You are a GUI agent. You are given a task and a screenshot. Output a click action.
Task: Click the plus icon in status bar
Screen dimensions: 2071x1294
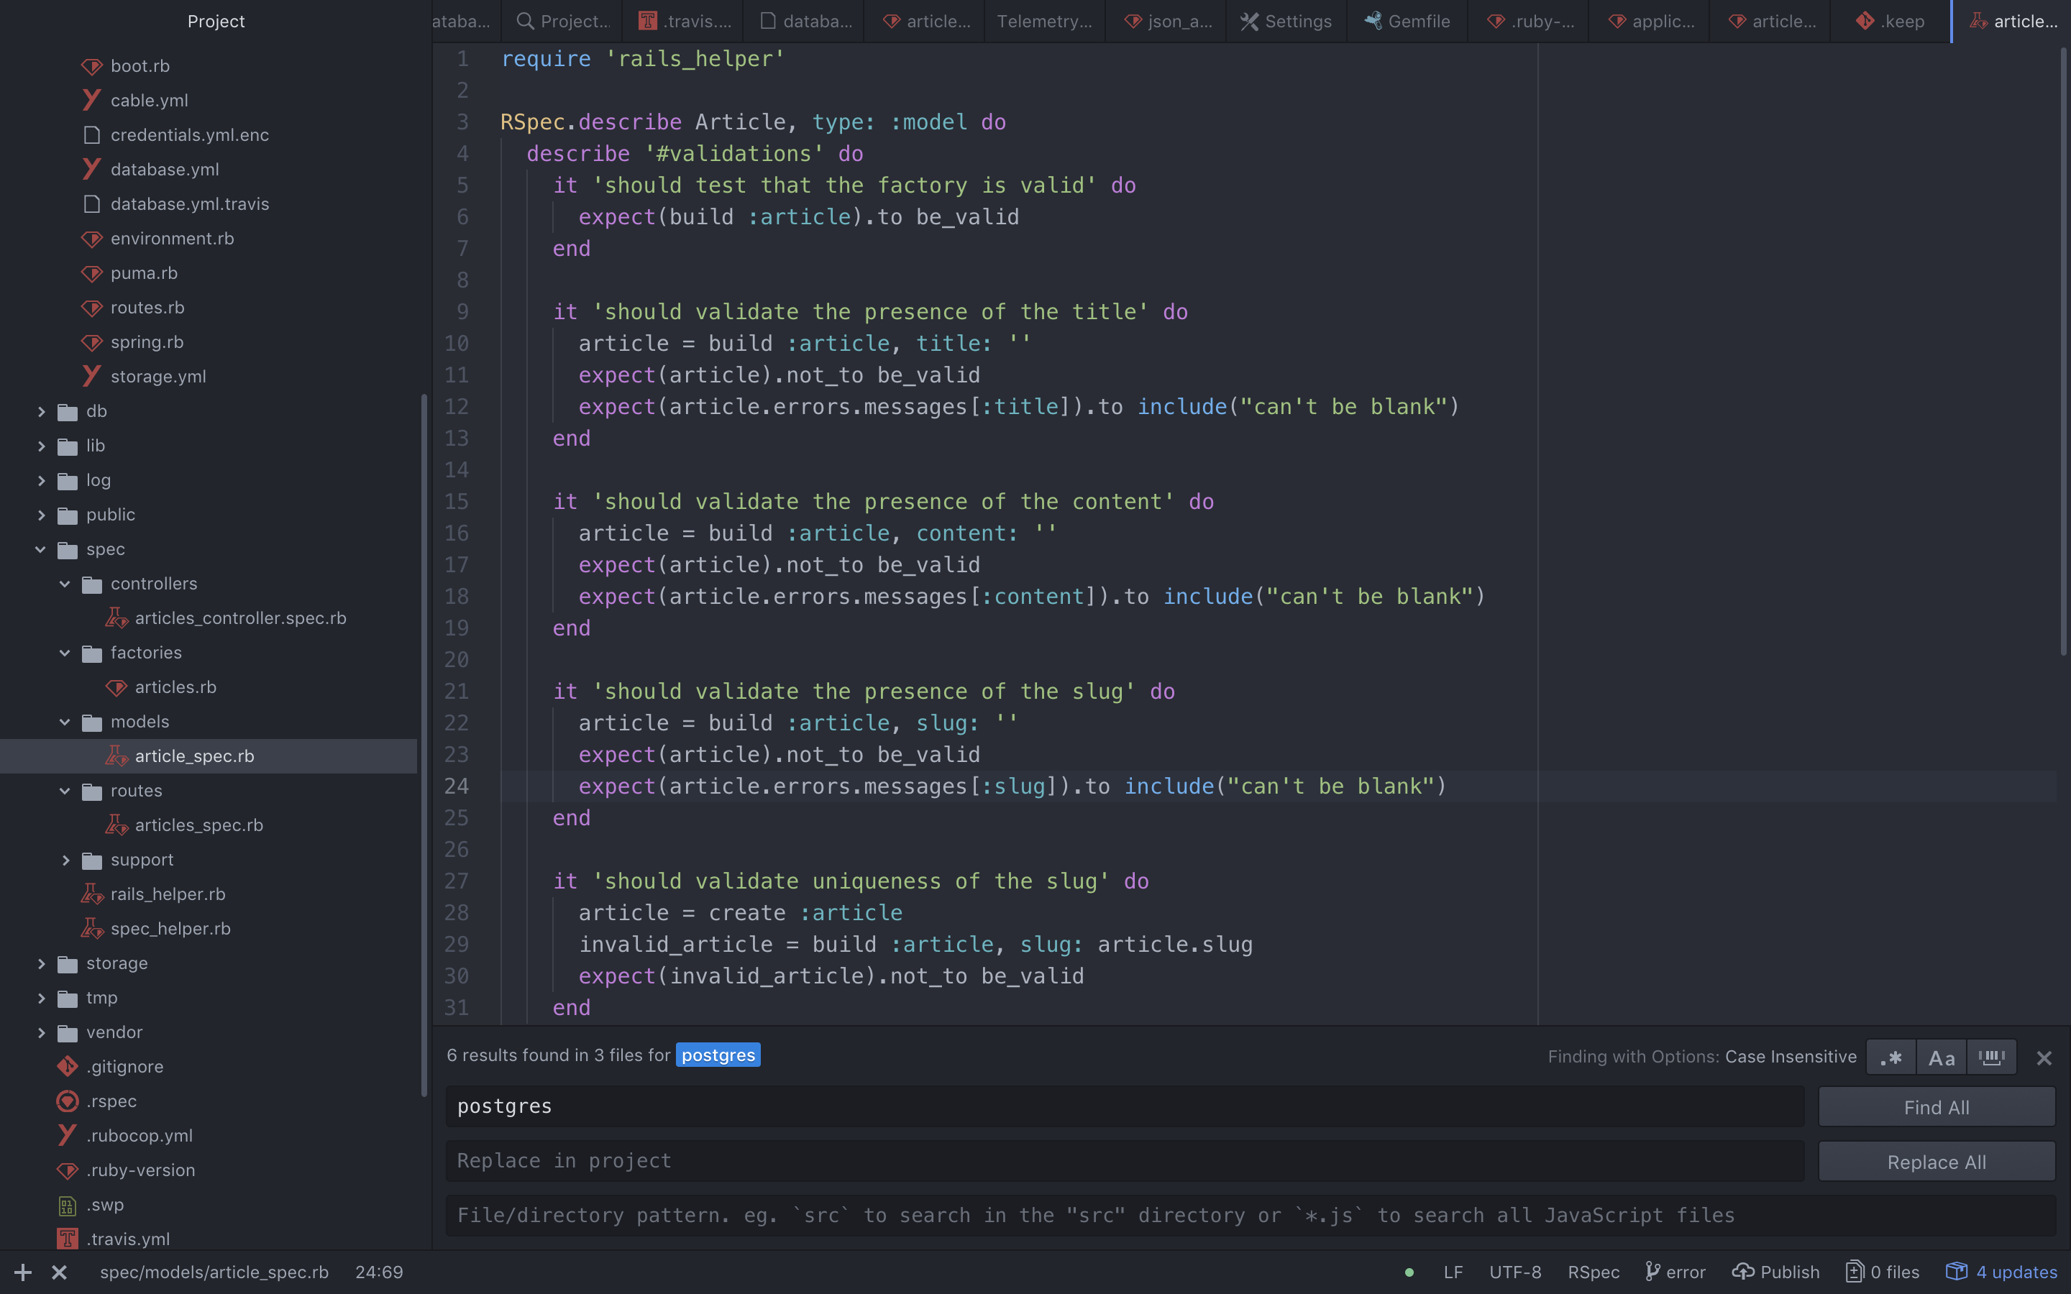(x=23, y=1272)
